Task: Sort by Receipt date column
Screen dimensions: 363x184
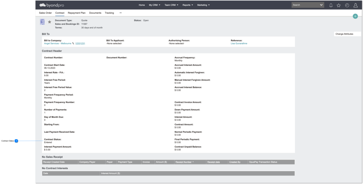Action: 213,162
